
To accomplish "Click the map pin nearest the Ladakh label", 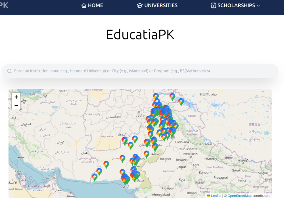I will click(x=181, y=102).
